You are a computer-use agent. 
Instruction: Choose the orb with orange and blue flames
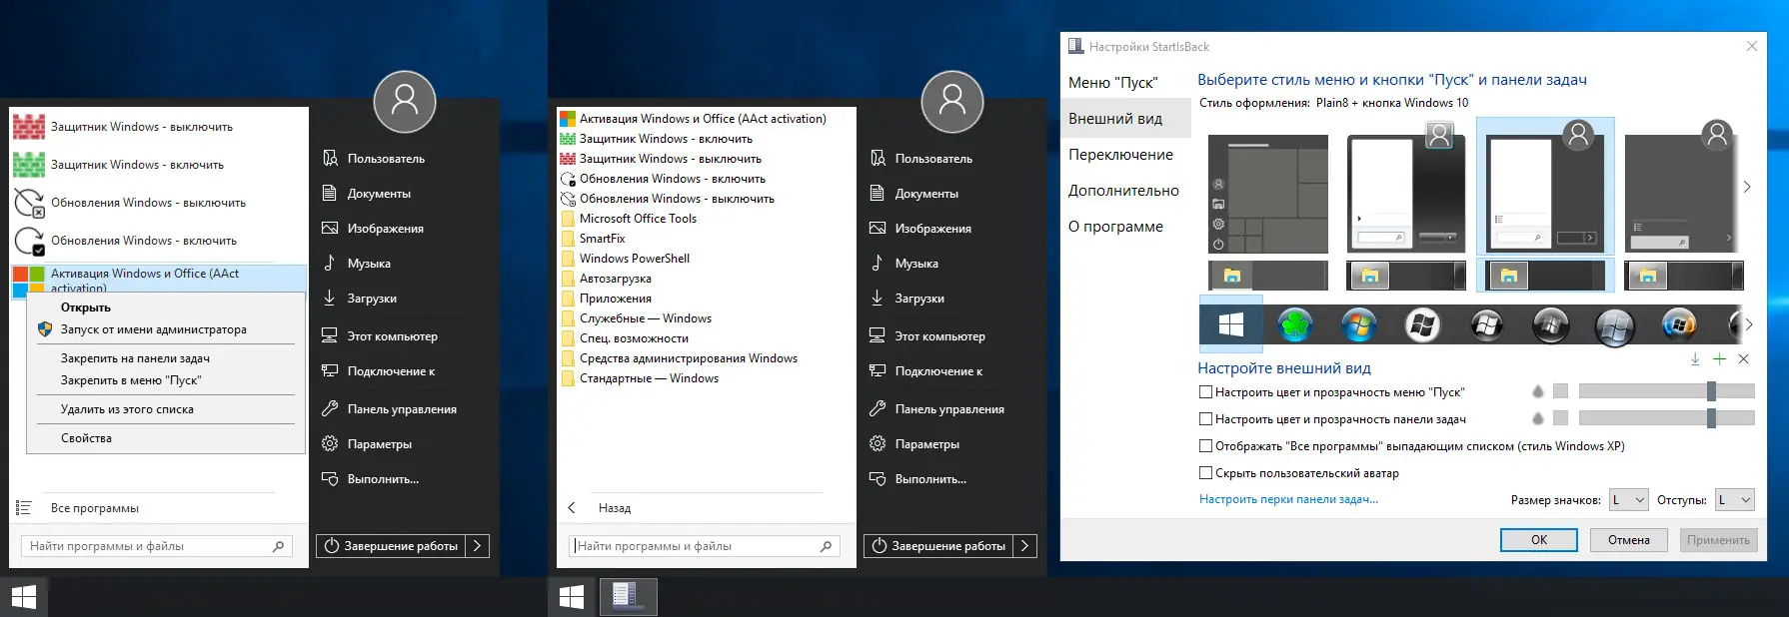coord(1679,324)
